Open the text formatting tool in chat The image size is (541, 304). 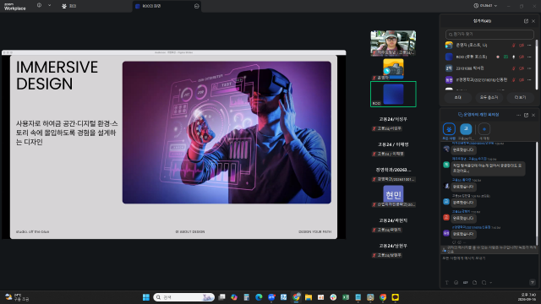447,283
